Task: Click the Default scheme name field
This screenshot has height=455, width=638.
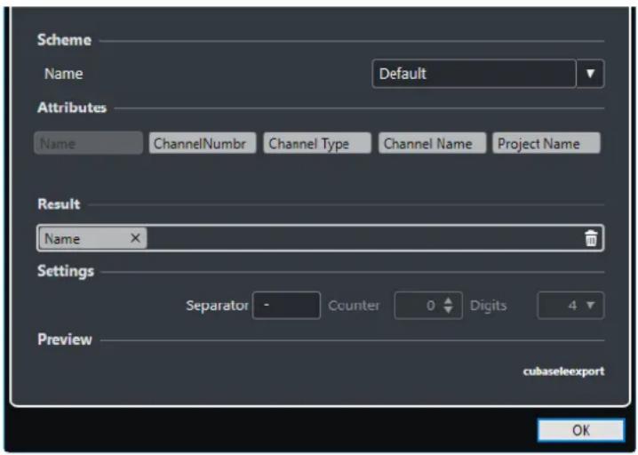Action: tap(474, 74)
